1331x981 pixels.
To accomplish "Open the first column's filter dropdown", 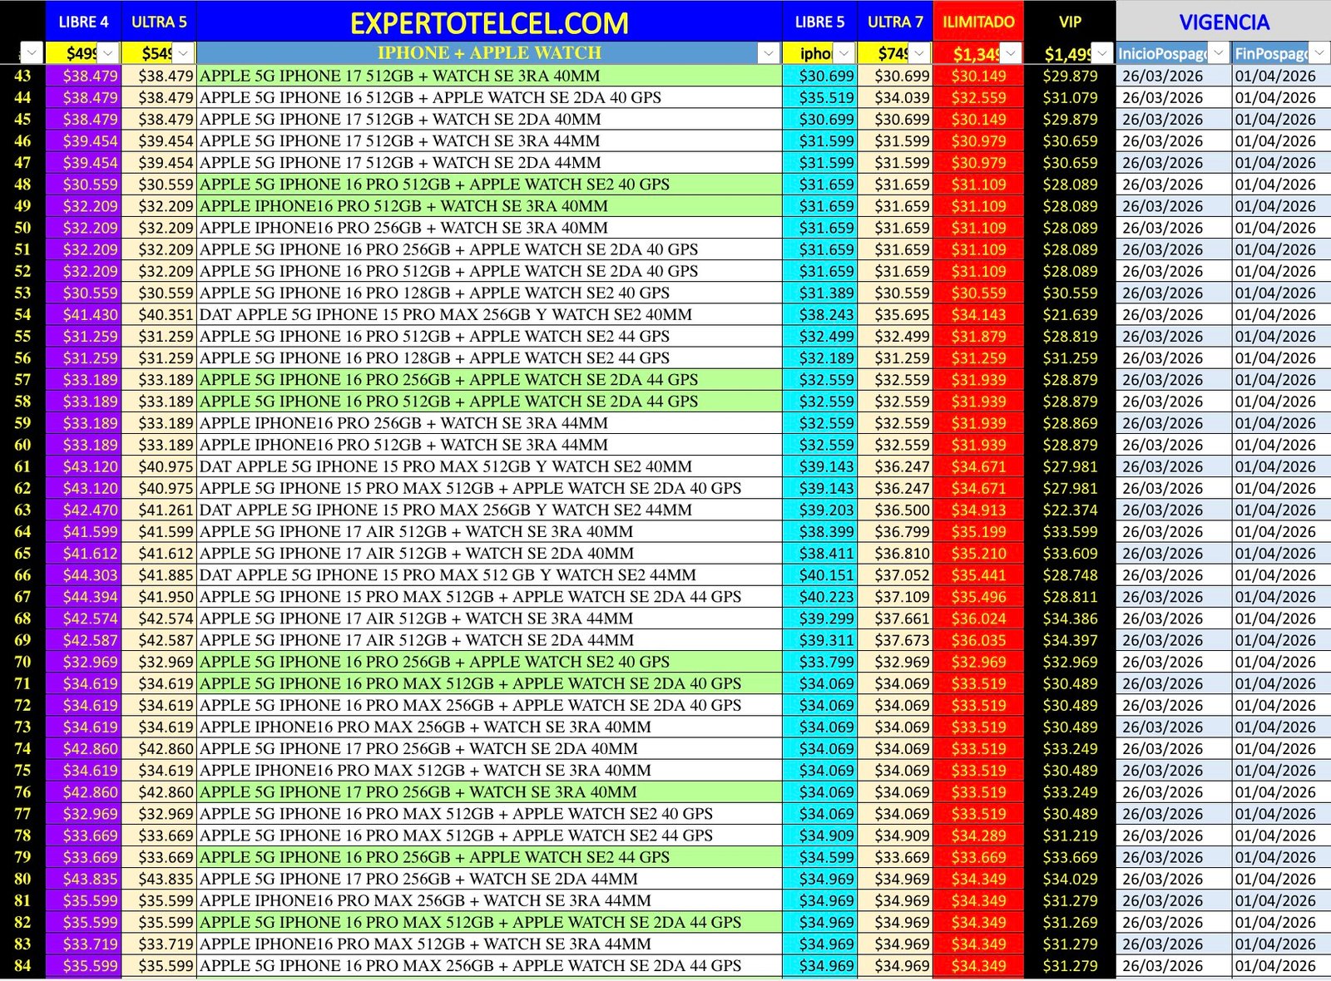I will click(32, 52).
